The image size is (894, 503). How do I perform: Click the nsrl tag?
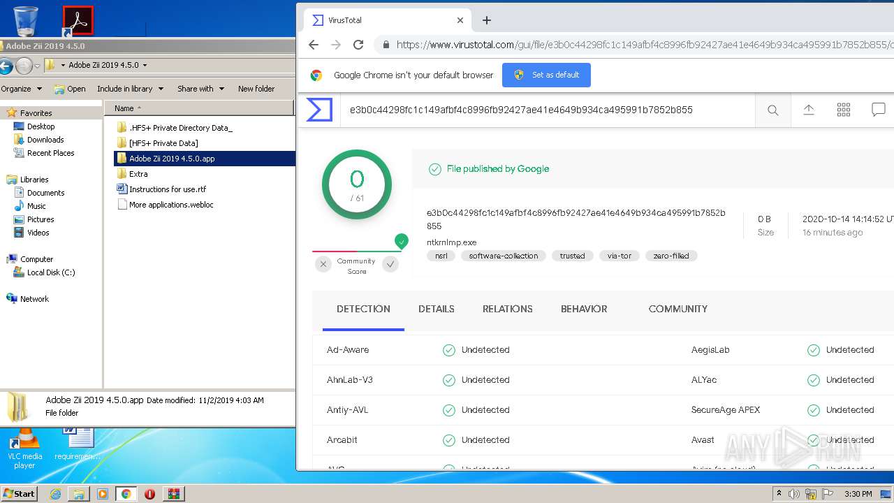[x=441, y=256]
